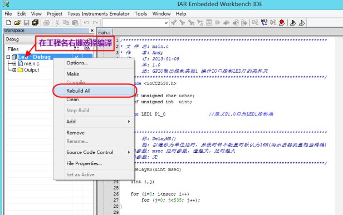Click the Save floppy disk icon
The height and width of the screenshot is (215, 343).
[27, 22]
